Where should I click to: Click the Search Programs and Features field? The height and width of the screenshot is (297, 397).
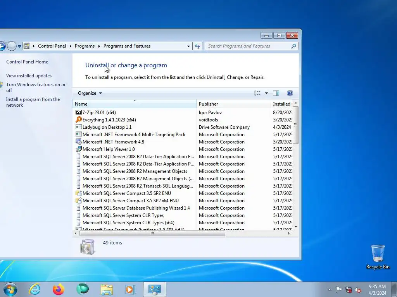tap(249, 46)
